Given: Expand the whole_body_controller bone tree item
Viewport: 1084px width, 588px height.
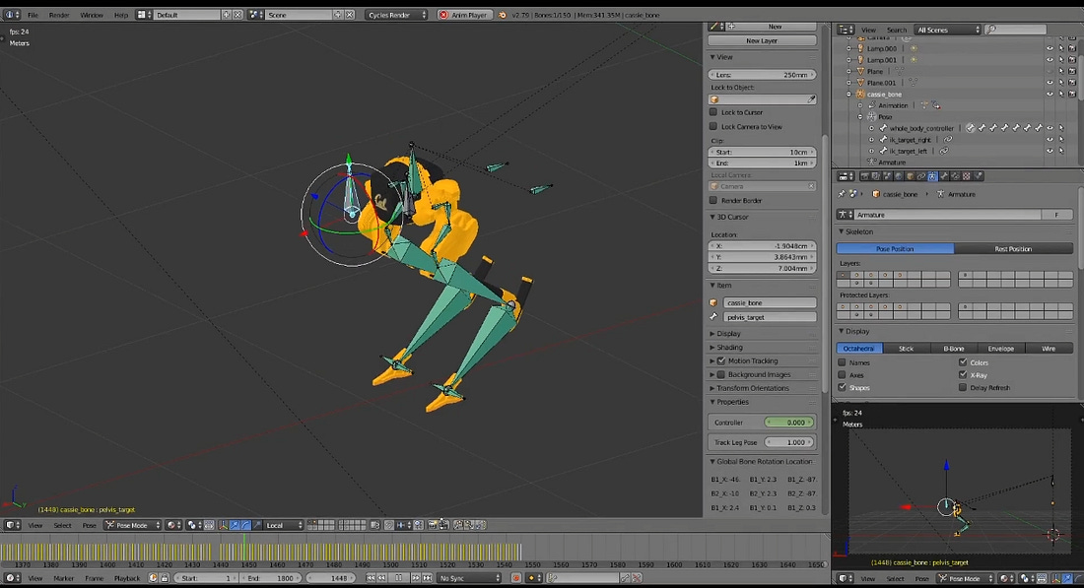Looking at the screenshot, I should click(x=872, y=128).
